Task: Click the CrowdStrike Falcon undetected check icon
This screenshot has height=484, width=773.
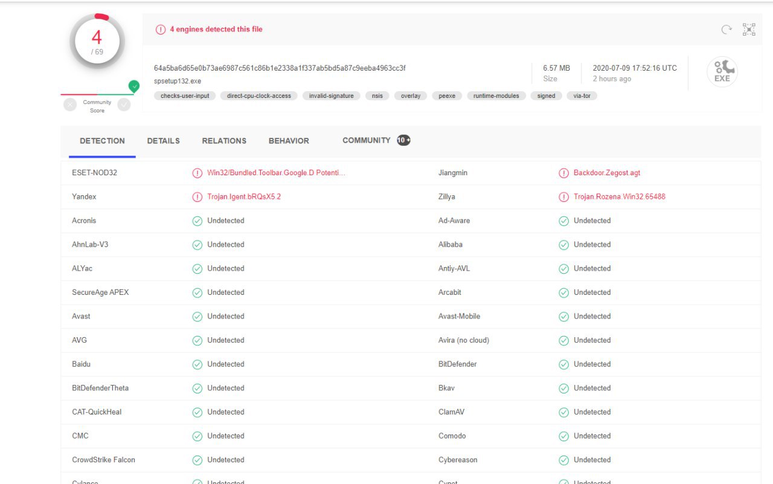Action: tap(197, 460)
